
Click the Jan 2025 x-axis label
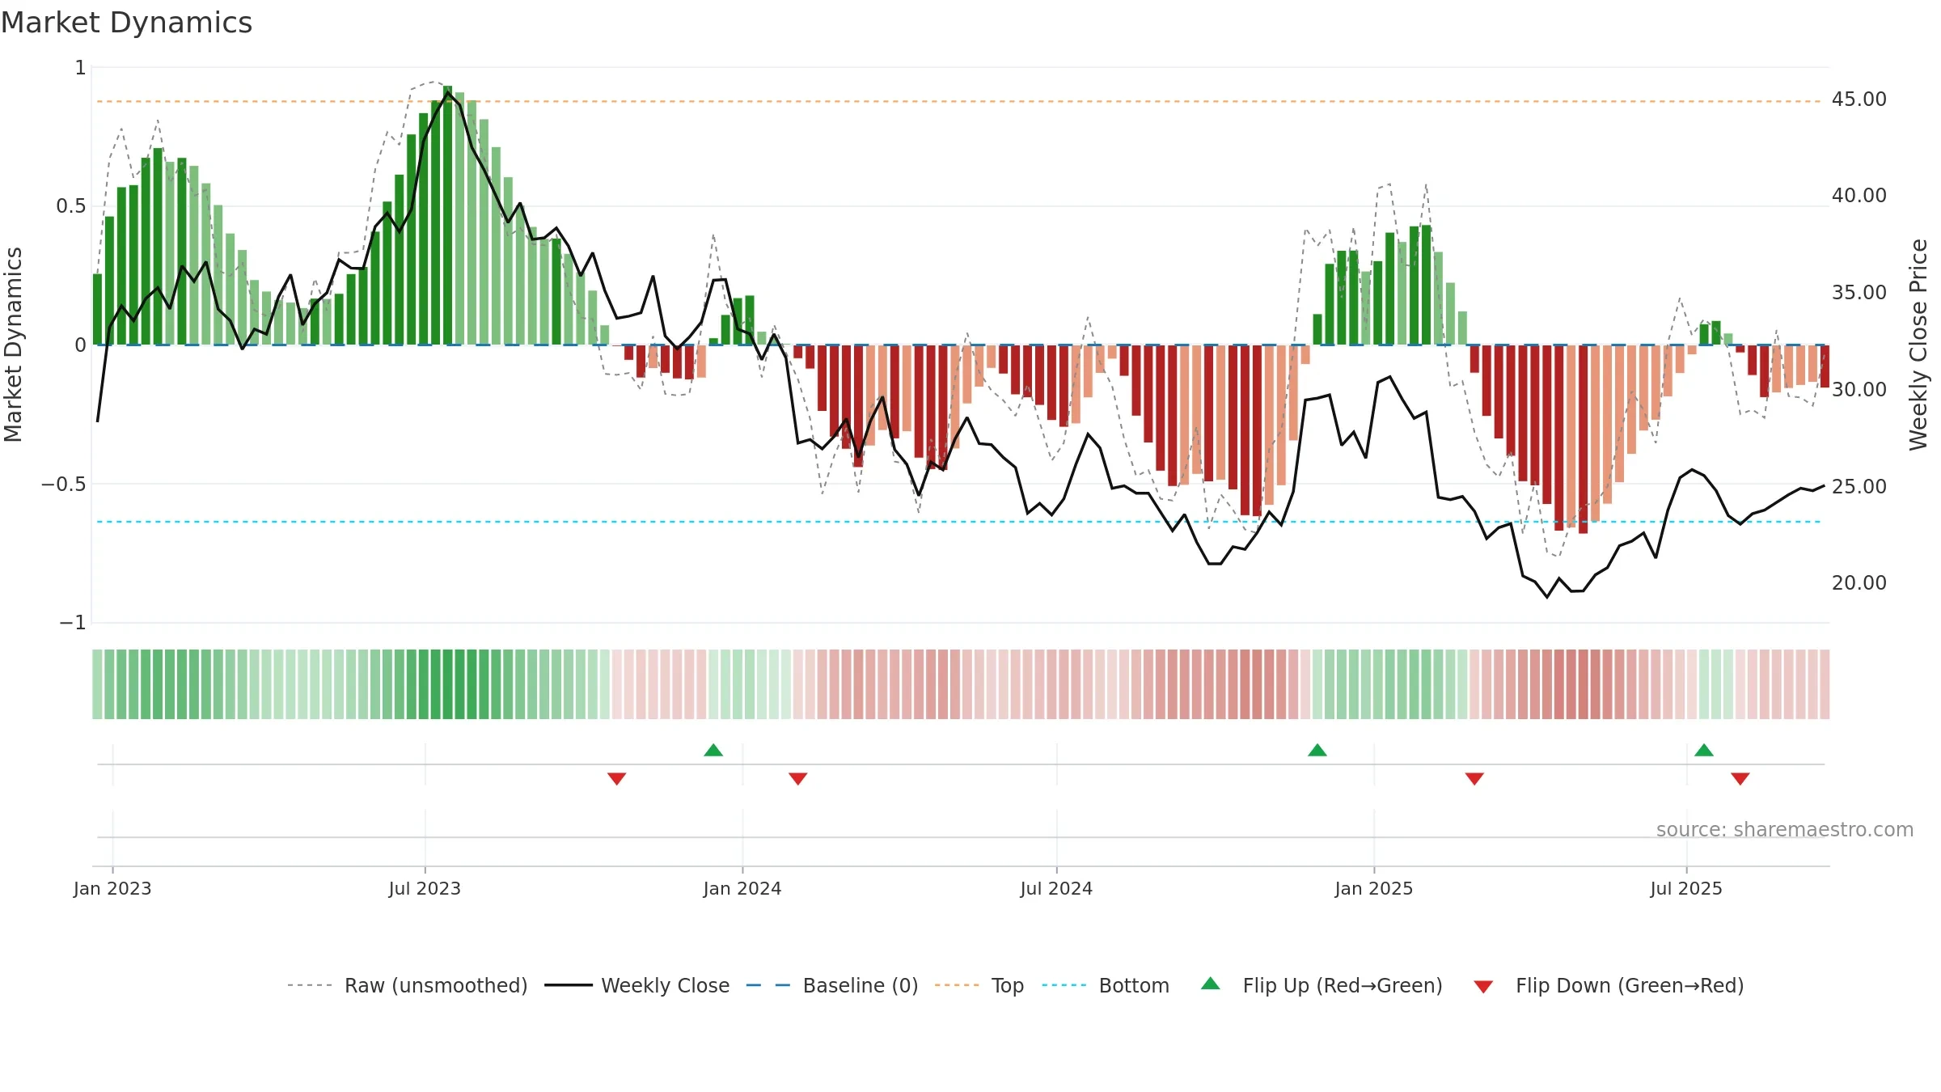pos(1374,888)
